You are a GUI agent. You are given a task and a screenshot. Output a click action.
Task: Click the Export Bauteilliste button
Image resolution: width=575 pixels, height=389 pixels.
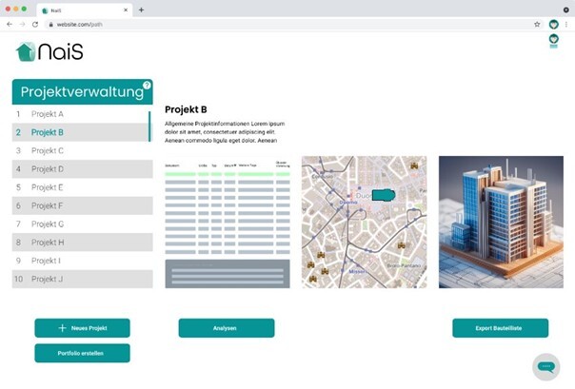point(500,328)
